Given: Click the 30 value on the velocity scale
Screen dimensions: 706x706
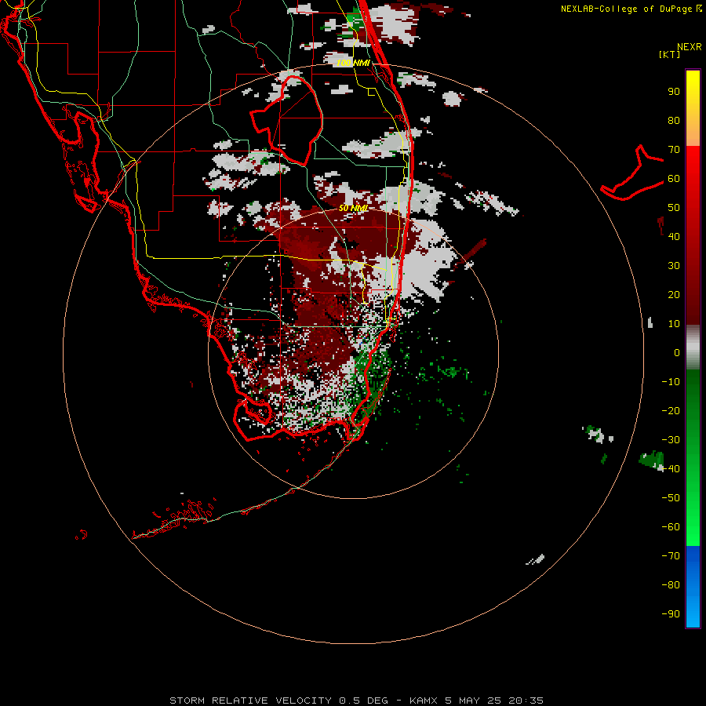Looking at the screenshot, I should click(x=674, y=266).
